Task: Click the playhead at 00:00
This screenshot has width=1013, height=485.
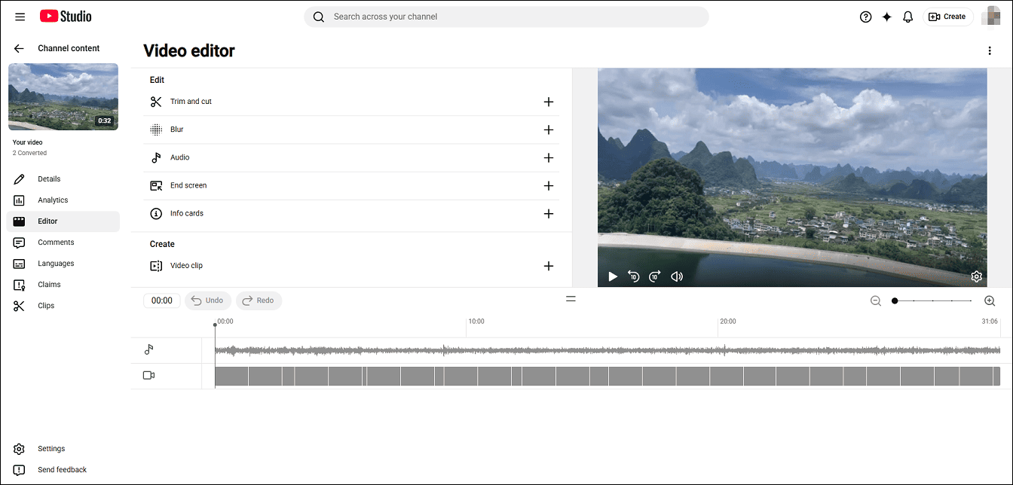Action: coord(215,325)
